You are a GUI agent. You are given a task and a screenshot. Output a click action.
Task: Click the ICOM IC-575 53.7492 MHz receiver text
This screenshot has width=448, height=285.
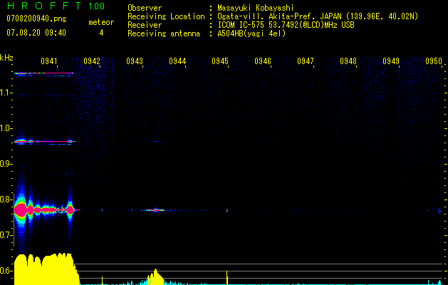coord(286,25)
